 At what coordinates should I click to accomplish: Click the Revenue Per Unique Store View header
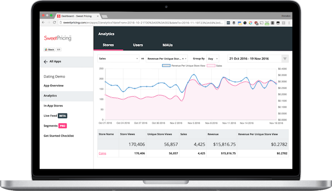258,134
